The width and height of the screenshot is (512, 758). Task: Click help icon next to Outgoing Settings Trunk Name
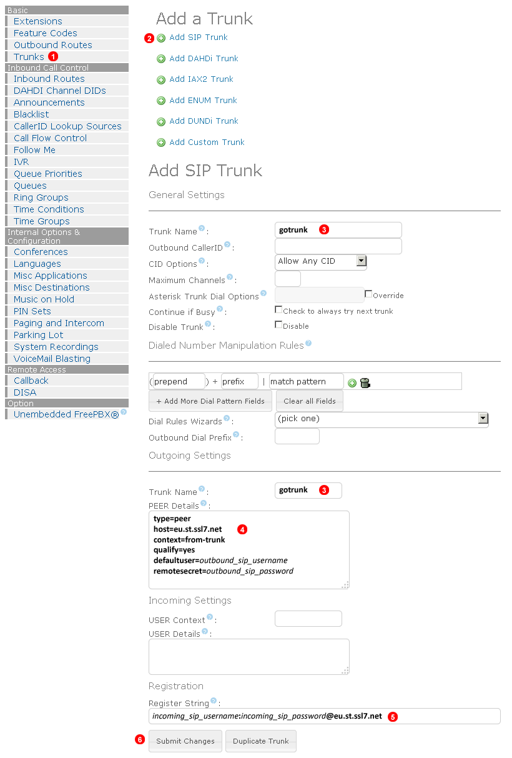click(x=202, y=489)
